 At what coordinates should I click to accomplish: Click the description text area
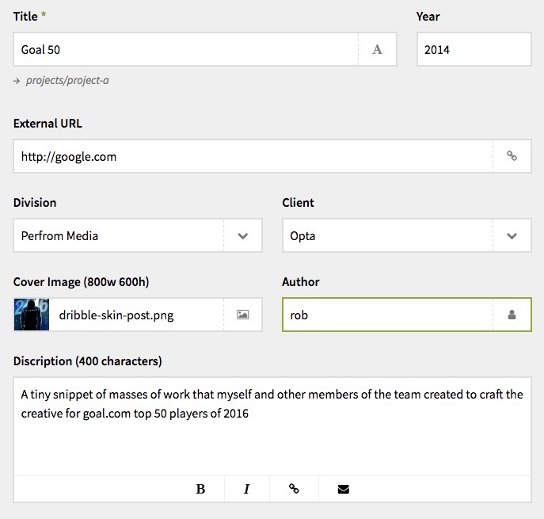272,426
